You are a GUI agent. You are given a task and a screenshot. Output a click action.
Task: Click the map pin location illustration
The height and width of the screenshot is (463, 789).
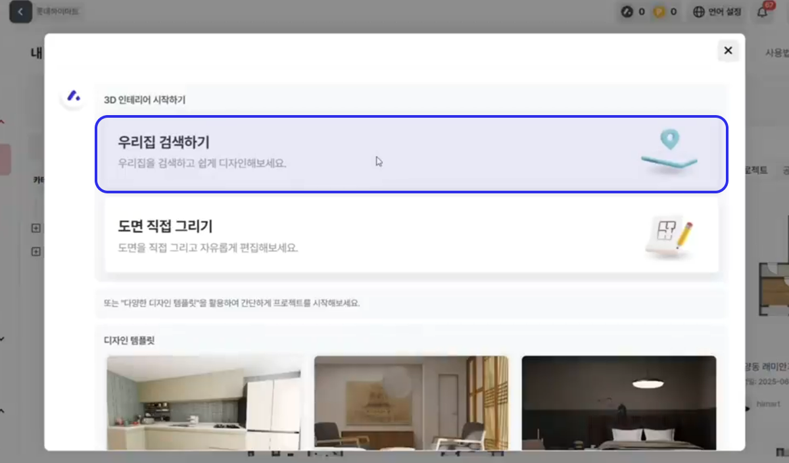click(669, 152)
